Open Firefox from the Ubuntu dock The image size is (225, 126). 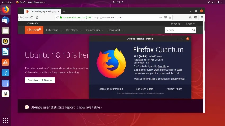tap(6, 10)
